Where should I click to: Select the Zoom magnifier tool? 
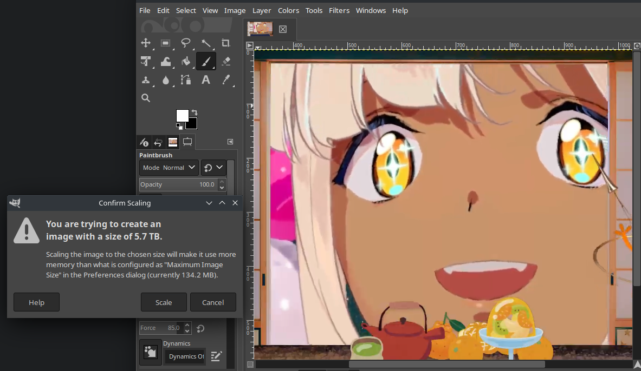(x=146, y=98)
